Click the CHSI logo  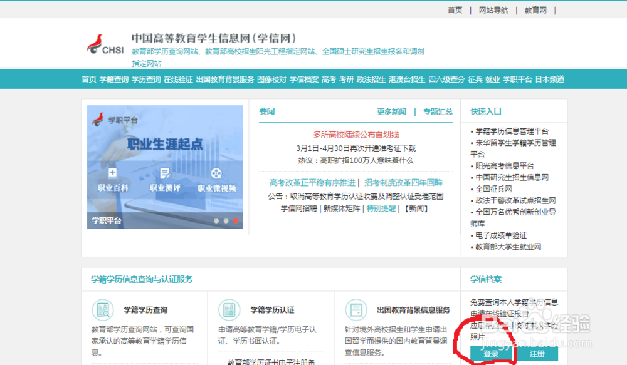[x=105, y=44]
